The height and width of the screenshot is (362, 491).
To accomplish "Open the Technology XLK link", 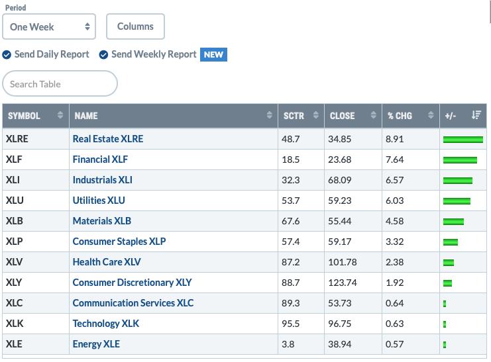I will [x=106, y=324].
